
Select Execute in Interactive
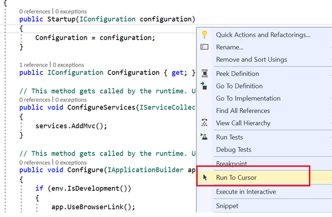(246, 191)
